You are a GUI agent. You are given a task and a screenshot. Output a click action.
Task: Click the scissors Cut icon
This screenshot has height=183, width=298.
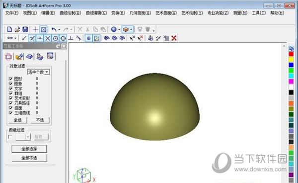click(87, 29)
